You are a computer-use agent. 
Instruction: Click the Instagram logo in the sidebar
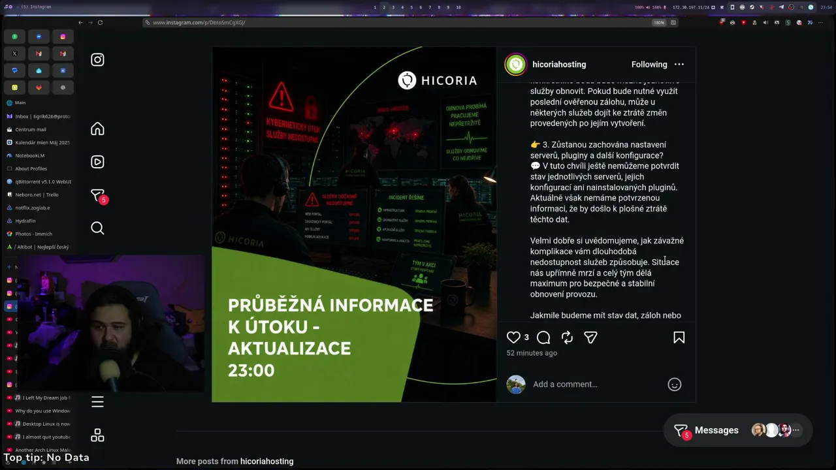[97, 60]
